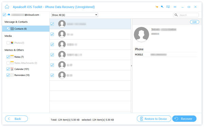Click the Back button
Screen dimensions: 204x127
(16, 119)
